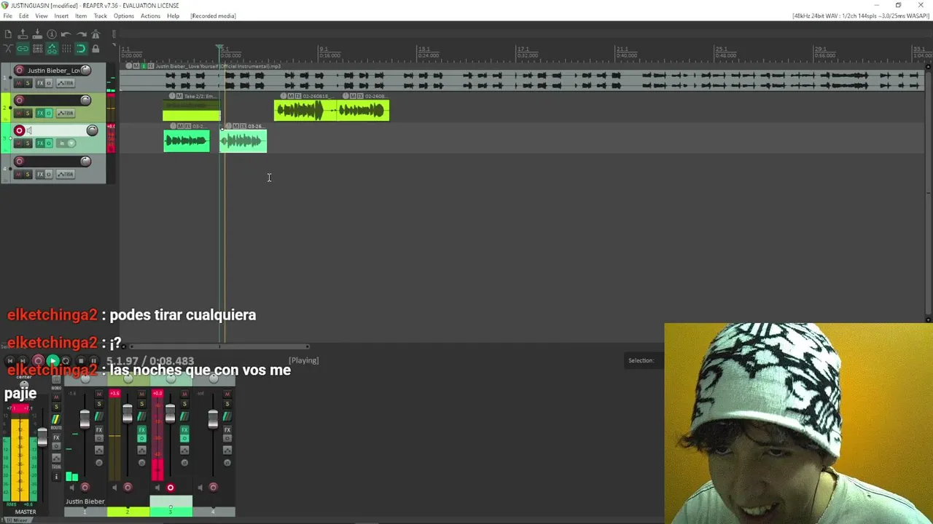The height and width of the screenshot is (524, 933).
Task: Arm track 4 for recording in track panel
Action: tap(20, 161)
